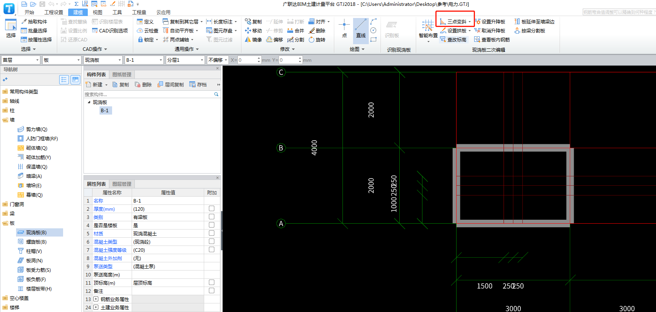Switch to the 图纸管理 tab

[x=121, y=74]
